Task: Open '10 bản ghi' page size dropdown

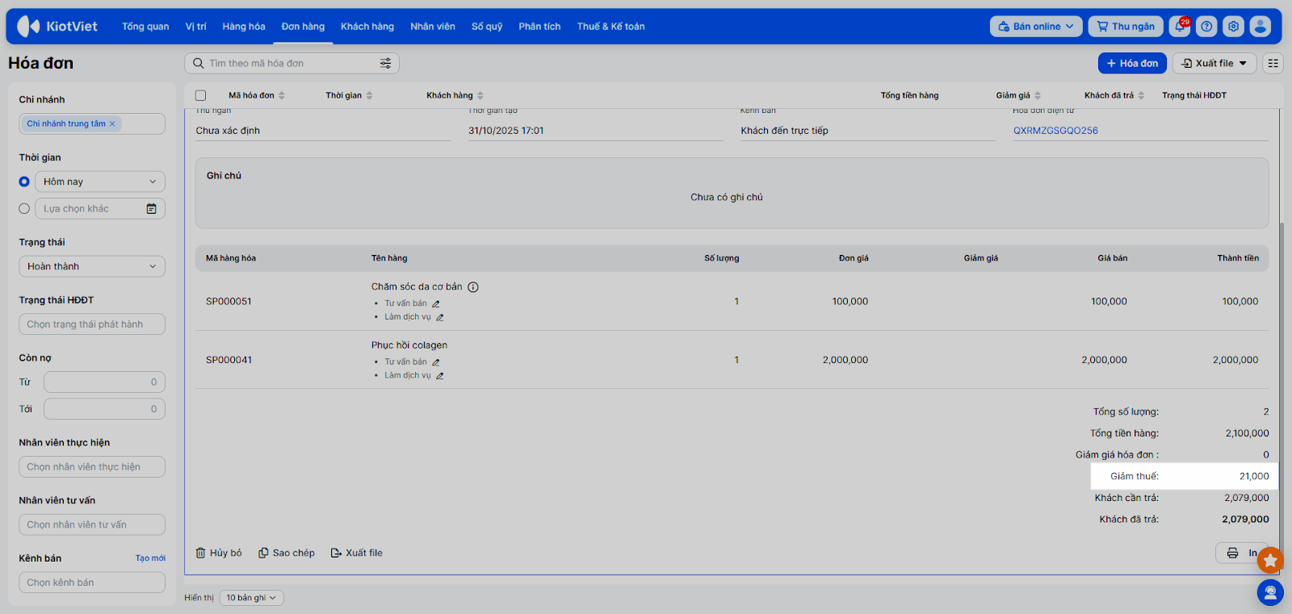Action: pos(252,598)
